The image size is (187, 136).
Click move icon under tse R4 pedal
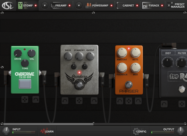click(x=182, y=104)
